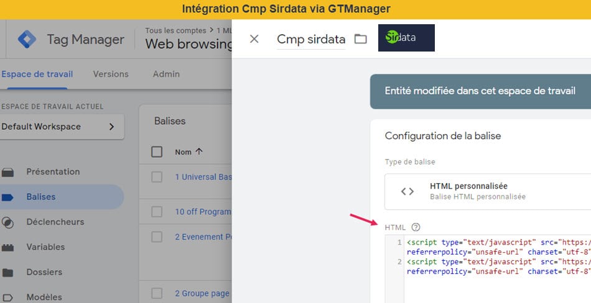Click the Sirdata logo thumbnail
This screenshot has width=591, height=303.
[x=406, y=38]
